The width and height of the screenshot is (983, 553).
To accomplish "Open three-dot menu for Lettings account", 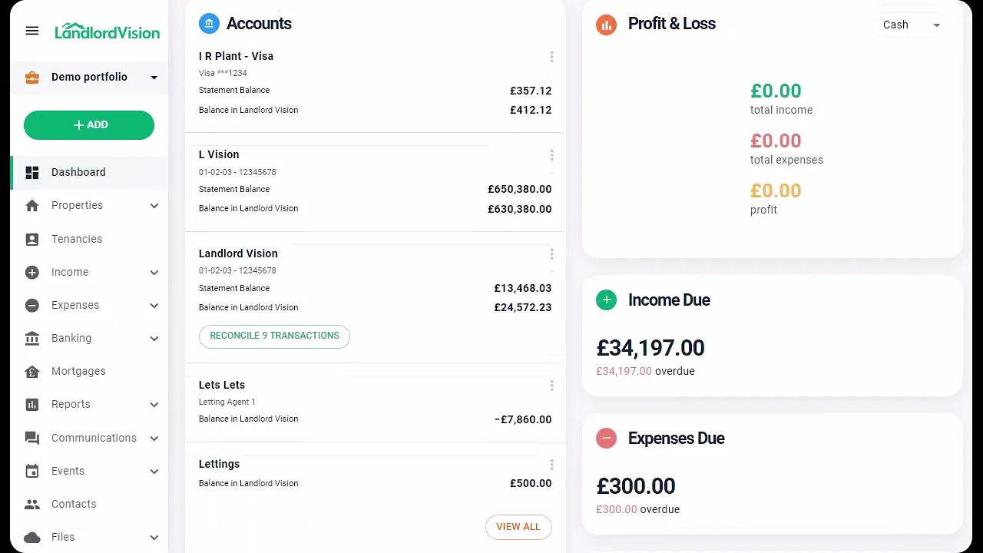I will 551,465.
